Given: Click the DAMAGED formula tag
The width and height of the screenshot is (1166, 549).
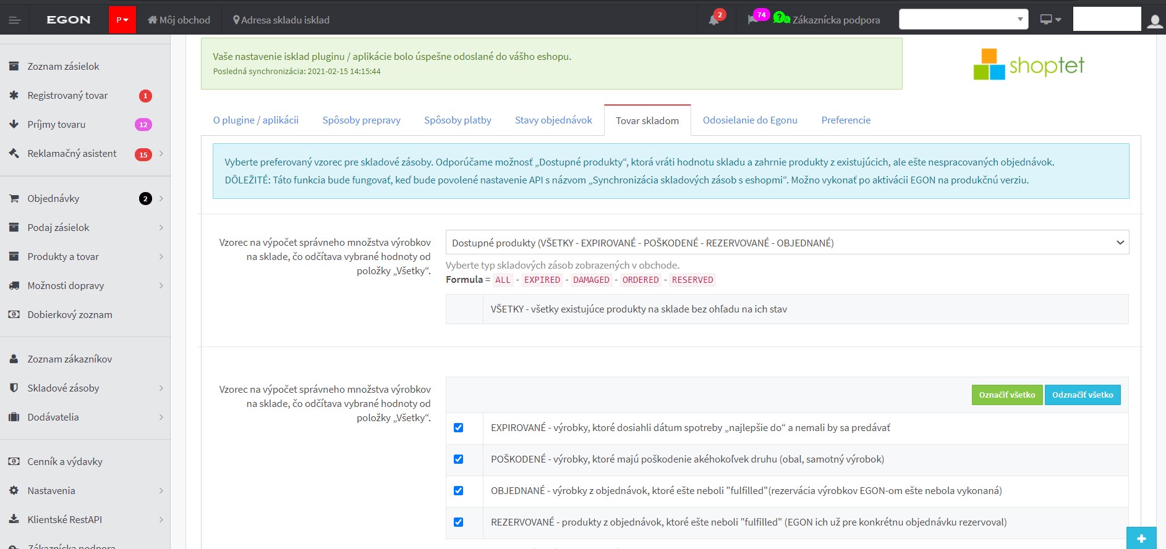Looking at the screenshot, I should pos(591,280).
